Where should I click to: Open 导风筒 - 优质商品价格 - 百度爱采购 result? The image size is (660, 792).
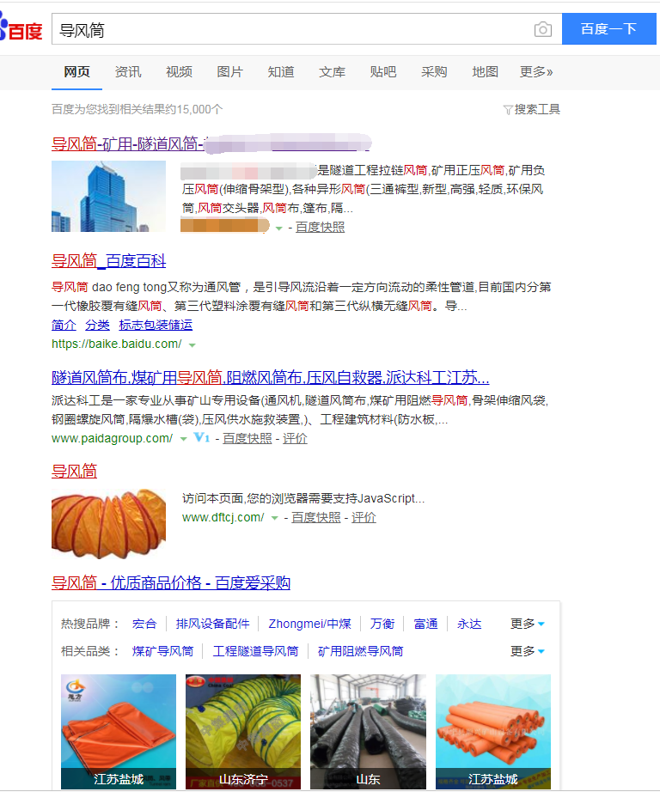point(171,583)
